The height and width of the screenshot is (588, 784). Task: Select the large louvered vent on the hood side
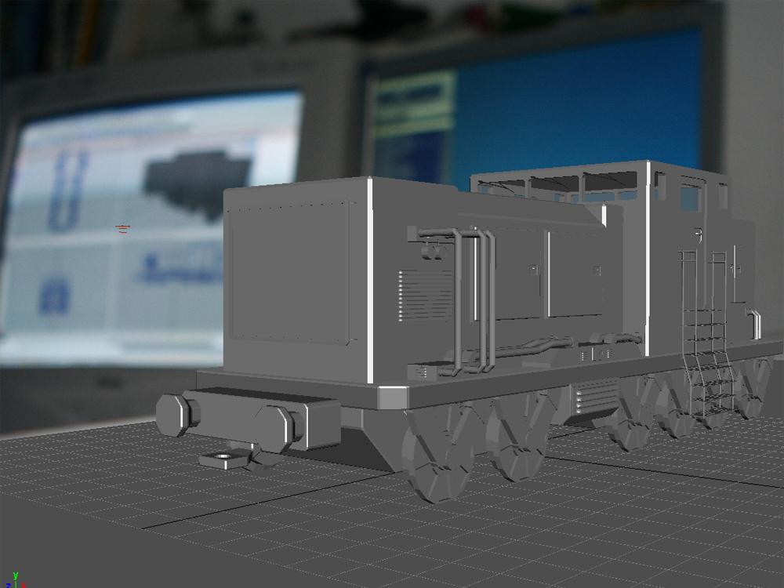coord(426,295)
